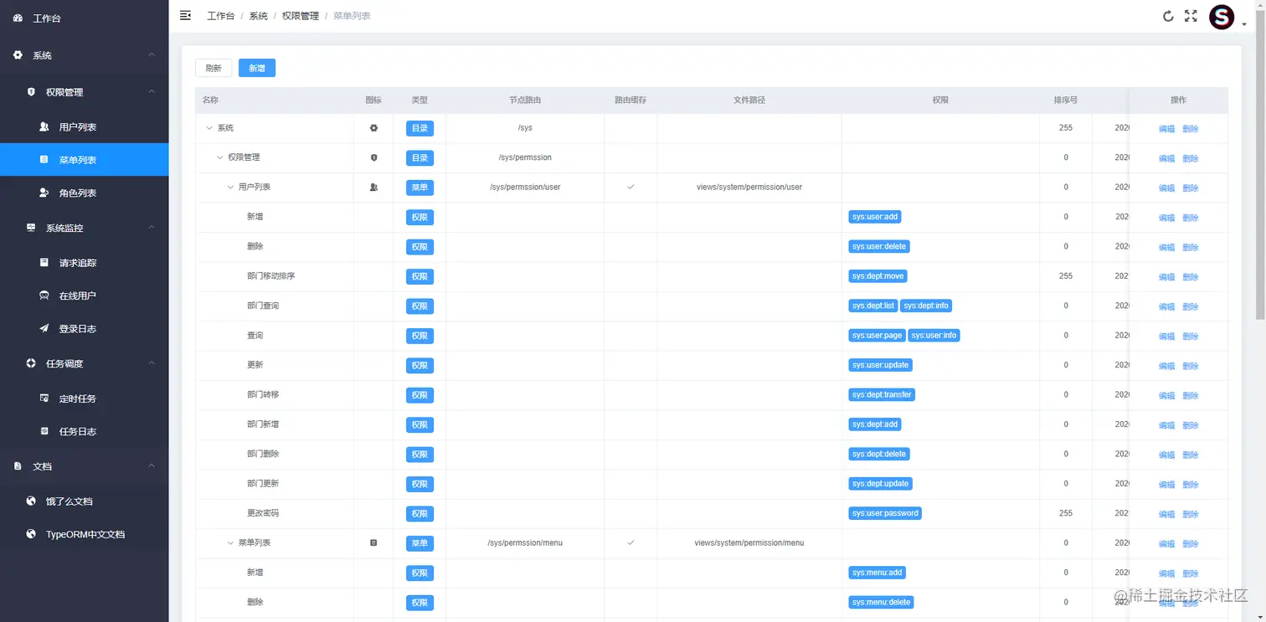Click the icon beside 任务调度
Image resolution: width=1266 pixels, height=622 pixels.
coord(31,363)
